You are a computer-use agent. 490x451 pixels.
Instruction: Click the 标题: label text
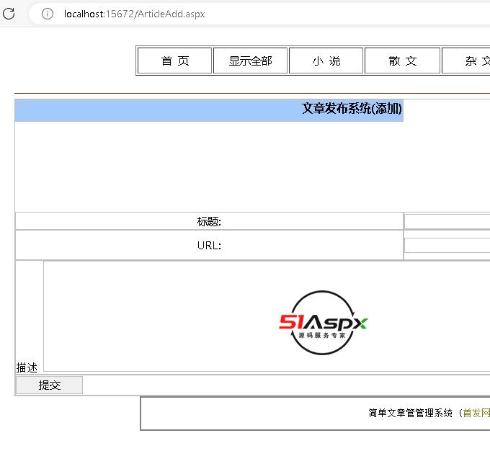pyautogui.click(x=209, y=222)
